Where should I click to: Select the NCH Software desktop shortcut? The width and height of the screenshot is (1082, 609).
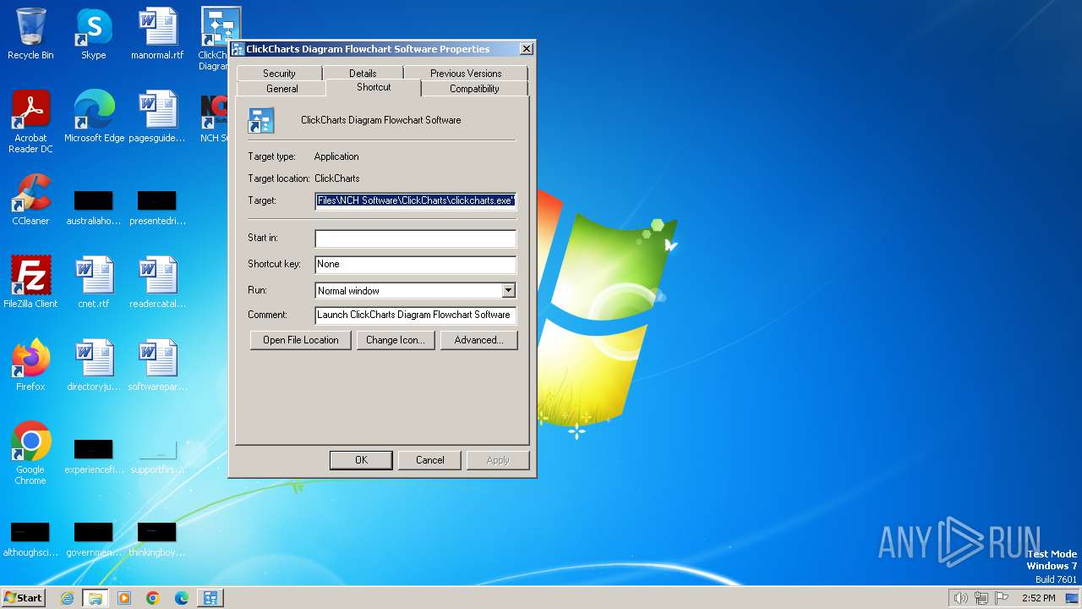pyautogui.click(x=214, y=117)
